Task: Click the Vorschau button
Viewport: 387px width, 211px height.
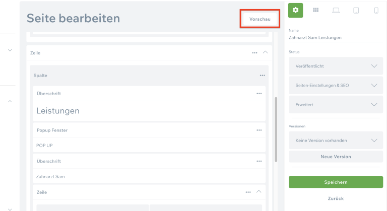Action: click(260, 19)
